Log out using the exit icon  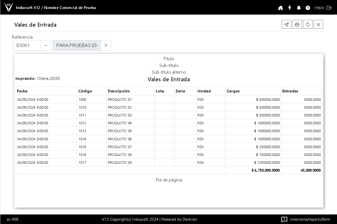329,8
